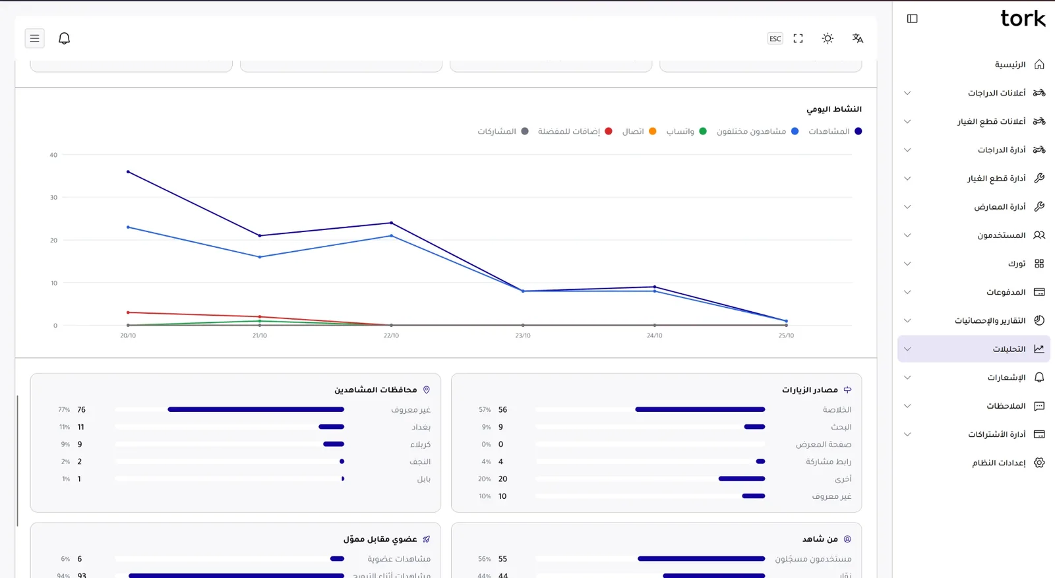1055x578 pixels.
Task: Click the page vertical scrollbar
Action: [17, 461]
